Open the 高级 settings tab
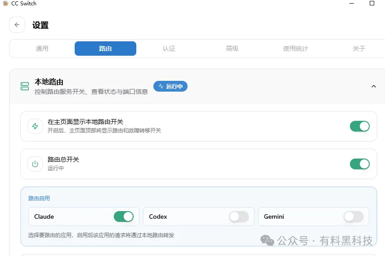Image resolution: width=385 pixels, height=256 pixels. (x=232, y=49)
